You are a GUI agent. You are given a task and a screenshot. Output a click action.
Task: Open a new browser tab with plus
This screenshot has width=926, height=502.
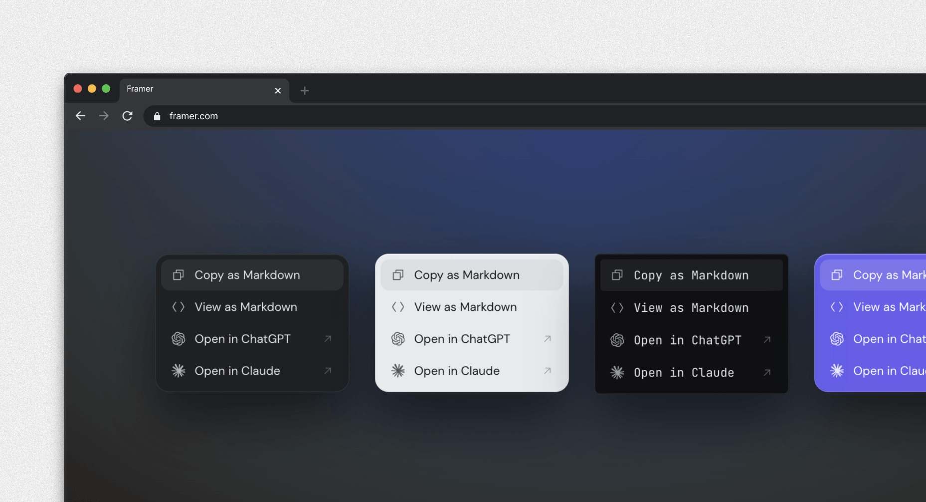[x=305, y=91]
